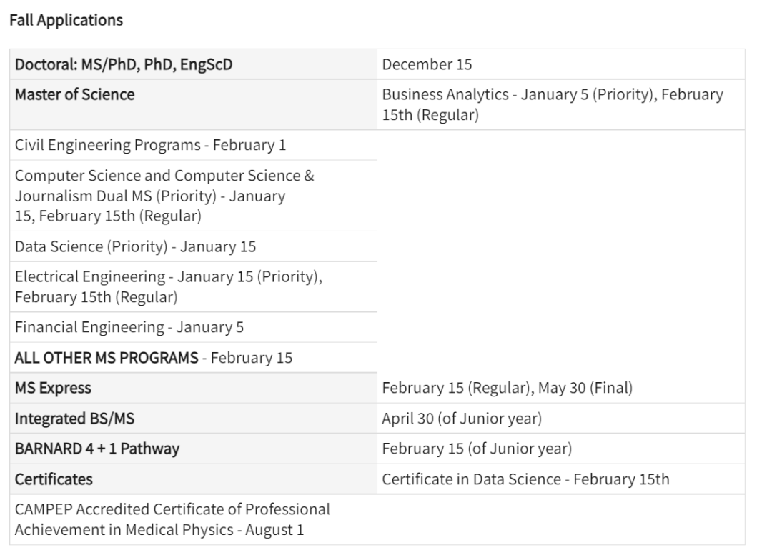Click Certificate in Data Science deadline cell

(x=525, y=479)
